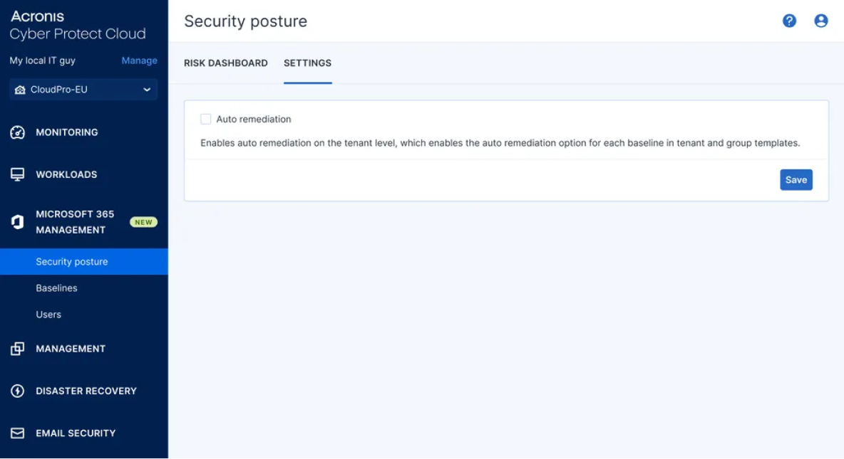
Task: Click the Management sidebar icon
Action: coord(18,349)
